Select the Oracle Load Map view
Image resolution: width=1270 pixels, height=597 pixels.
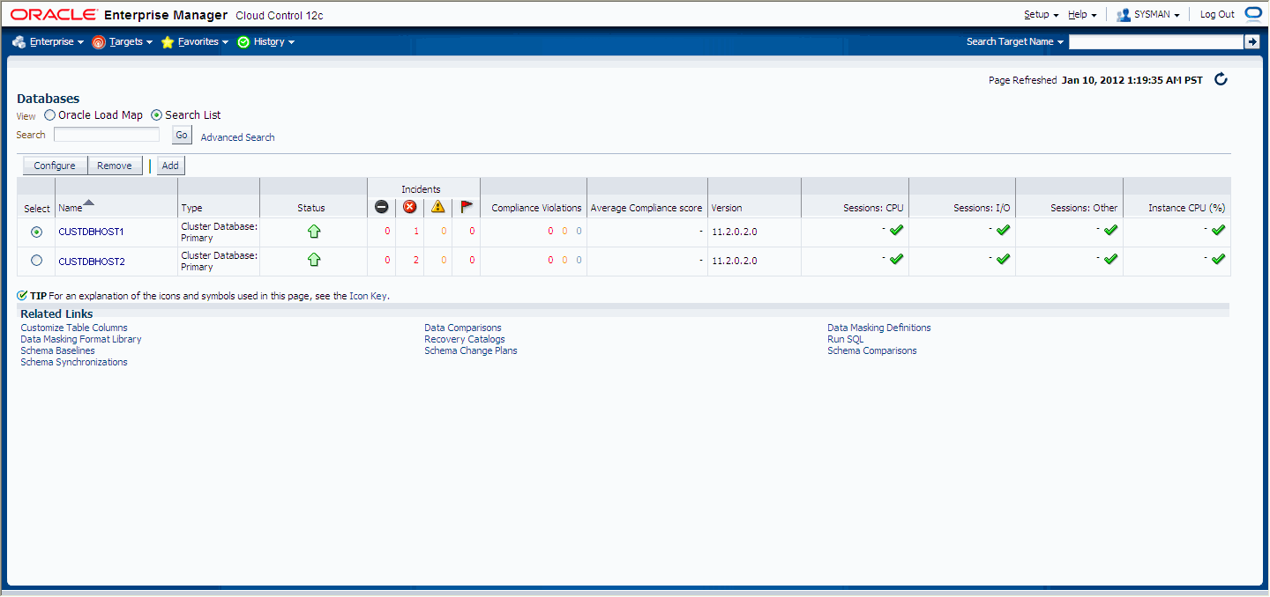[50, 114]
